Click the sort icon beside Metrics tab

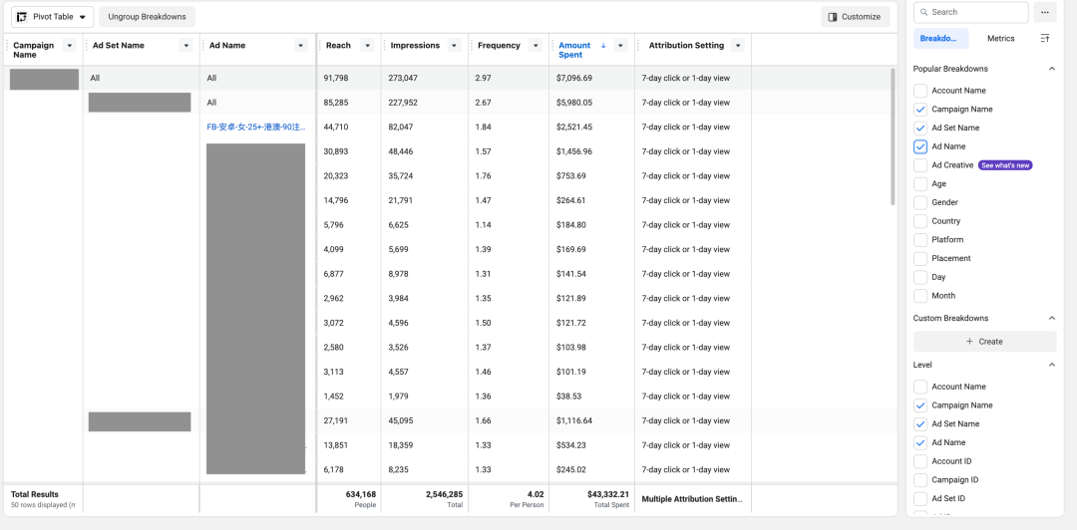pos(1045,39)
